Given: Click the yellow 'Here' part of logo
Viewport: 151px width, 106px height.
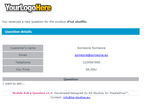Looking at the screenshot, I should point(43,8).
